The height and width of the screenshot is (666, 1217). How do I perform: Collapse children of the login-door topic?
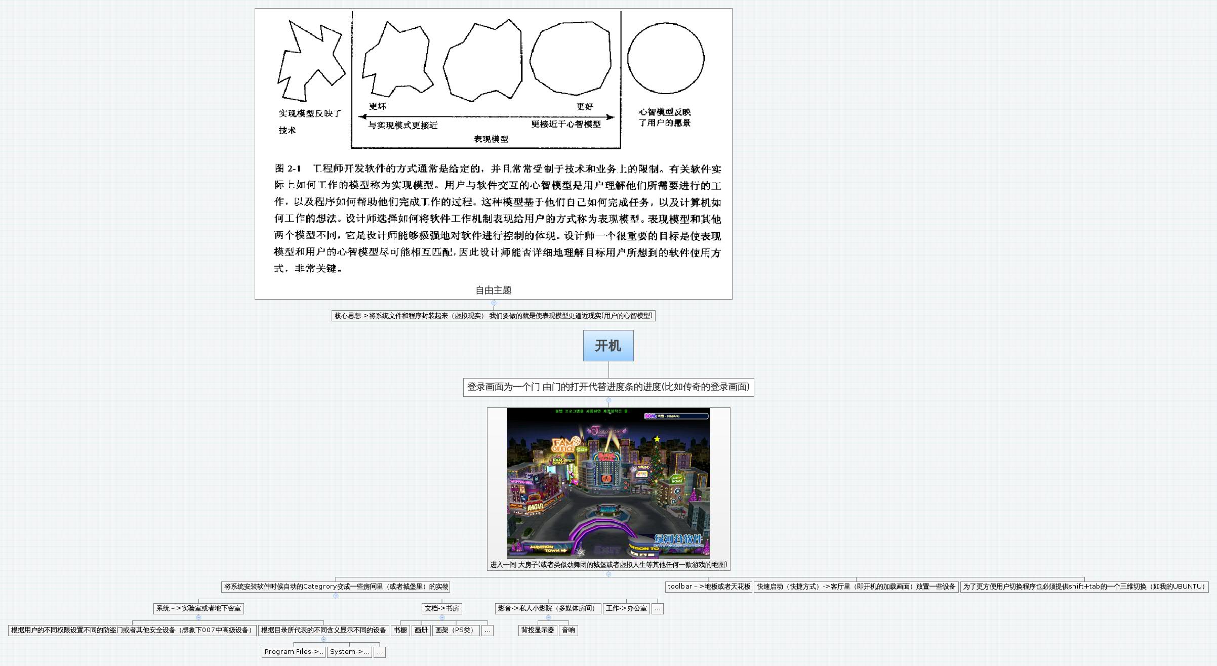(608, 400)
